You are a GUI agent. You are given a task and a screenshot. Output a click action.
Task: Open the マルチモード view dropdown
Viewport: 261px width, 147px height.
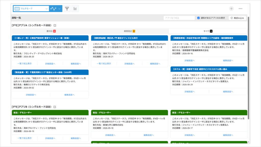coord(31,9)
